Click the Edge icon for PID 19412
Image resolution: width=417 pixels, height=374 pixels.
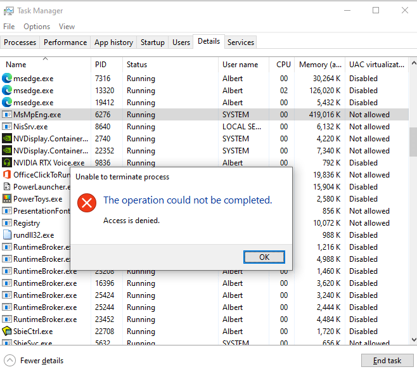coord(7,103)
